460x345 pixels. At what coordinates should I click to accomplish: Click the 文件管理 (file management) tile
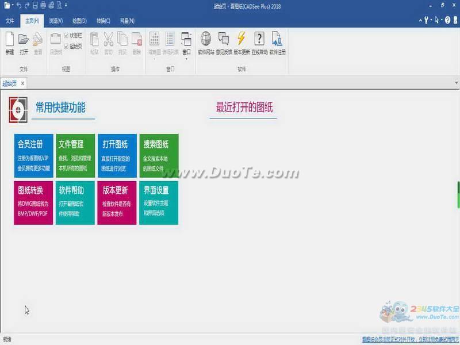[x=75, y=156]
